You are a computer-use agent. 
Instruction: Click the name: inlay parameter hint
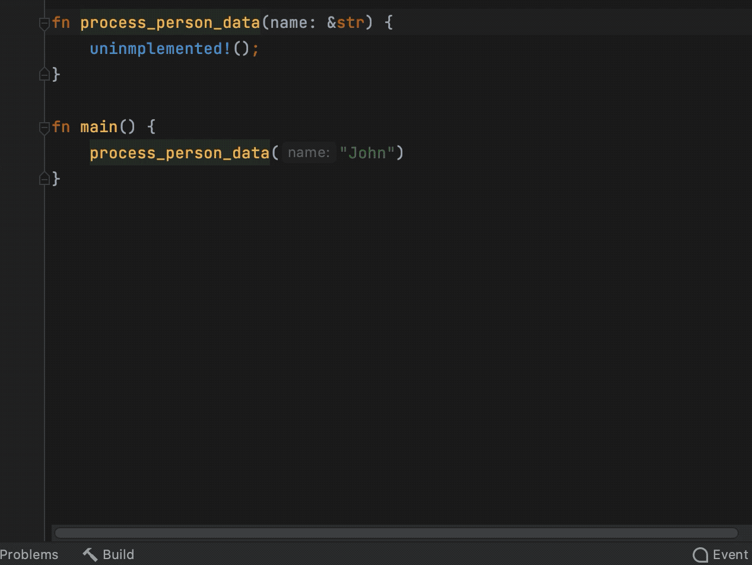click(x=309, y=153)
